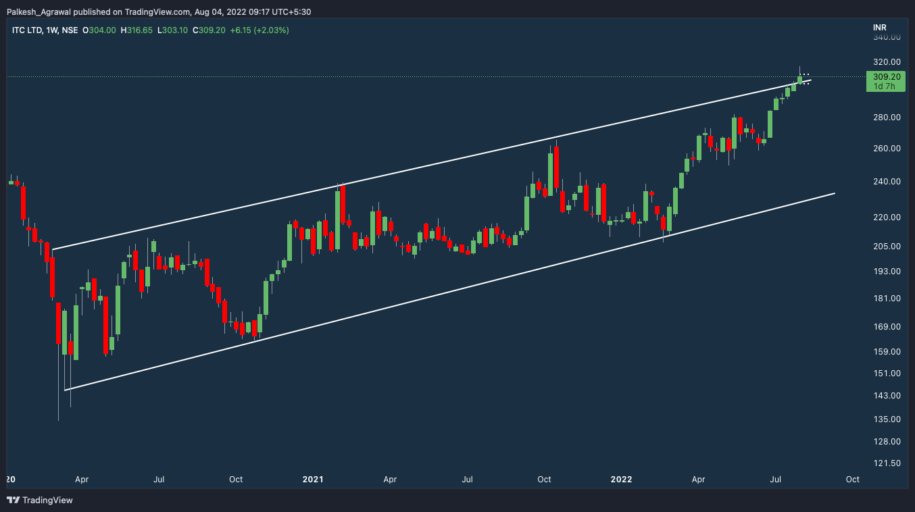Click the ITC LTD, 1W, NSE symbol title
The height and width of the screenshot is (512, 915).
tap(45, 30)
